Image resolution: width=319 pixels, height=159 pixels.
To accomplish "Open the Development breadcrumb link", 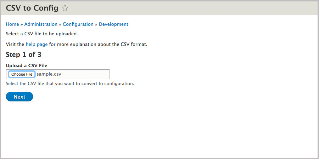I will point(113,24).
